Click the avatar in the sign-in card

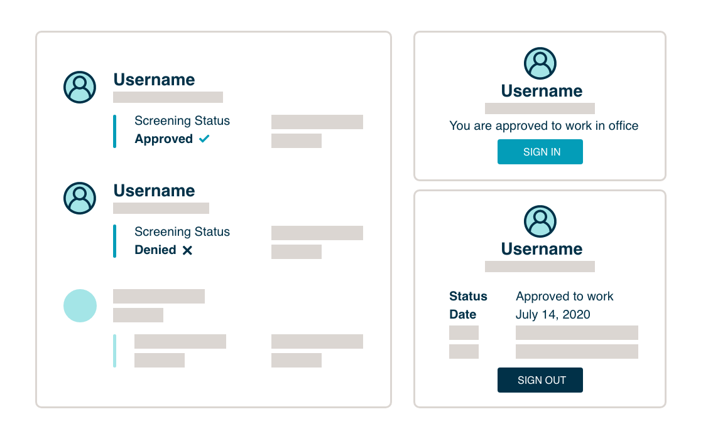(x=540, y=63)
